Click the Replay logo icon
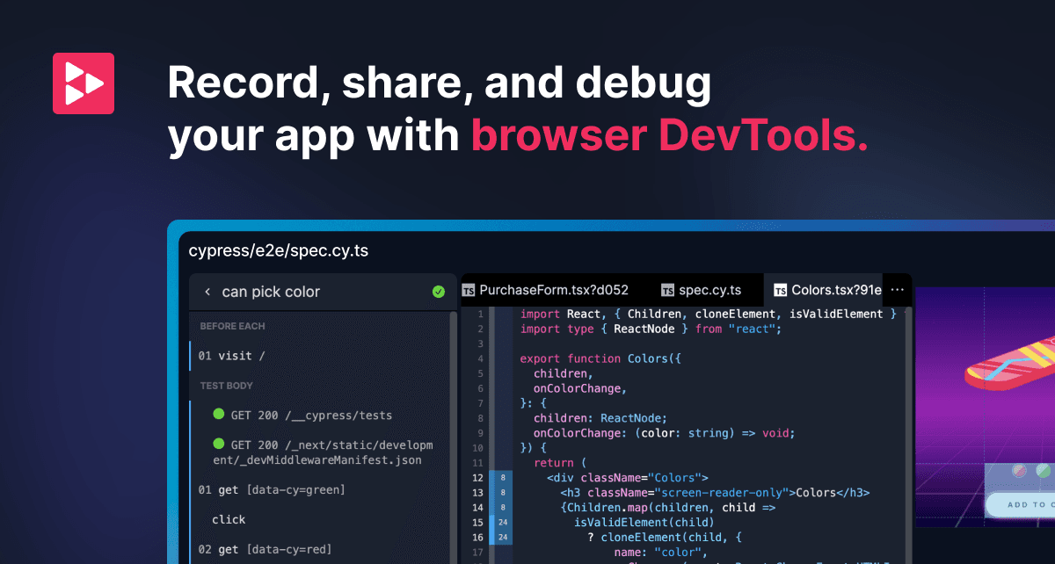This screenshot has height=564, width=1055. (x=84, y=83)
